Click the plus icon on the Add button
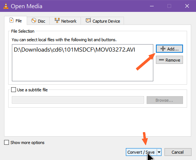Viewport: 196px width, 160px height. point(163,49)
